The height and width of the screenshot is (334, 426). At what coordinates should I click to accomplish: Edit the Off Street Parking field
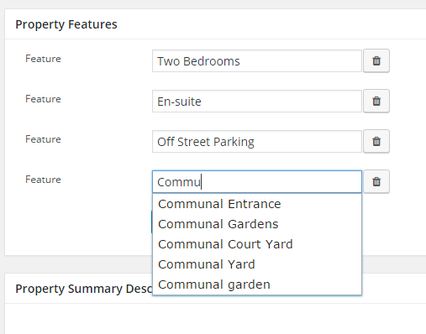tap(257, 142)
